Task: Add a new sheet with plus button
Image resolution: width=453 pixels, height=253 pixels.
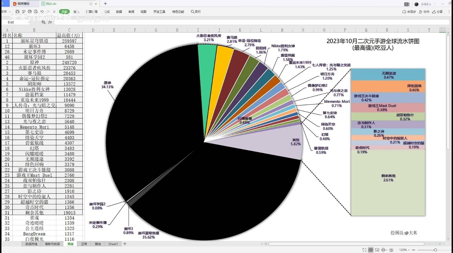Action: (125, 244)
